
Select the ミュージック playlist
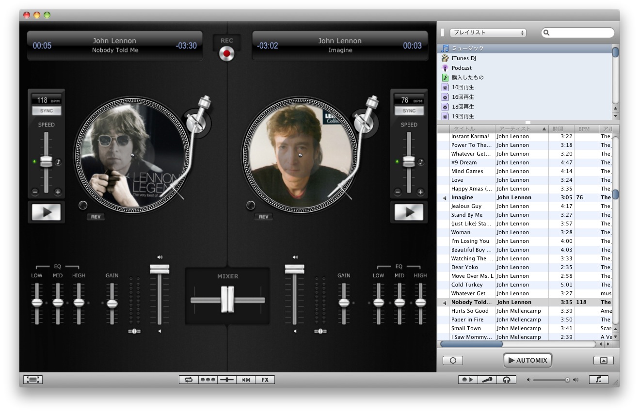pos(525,48)
